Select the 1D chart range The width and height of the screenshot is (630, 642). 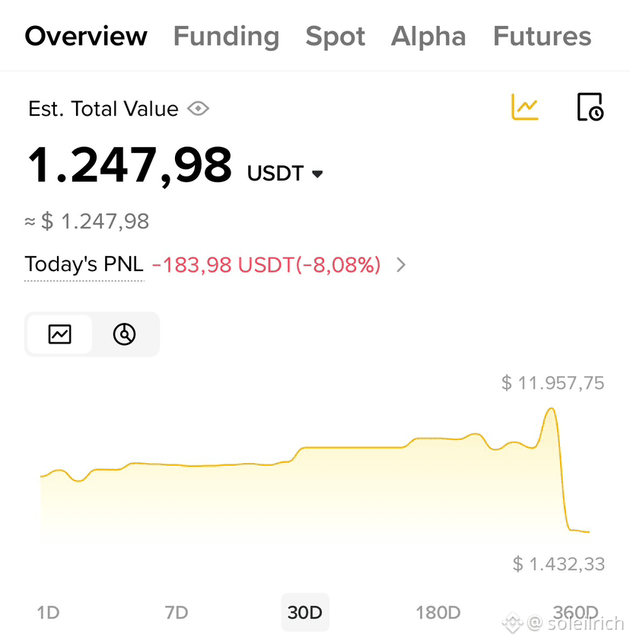[48, 612]
